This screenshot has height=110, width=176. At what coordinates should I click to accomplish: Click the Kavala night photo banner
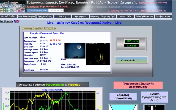13,6
